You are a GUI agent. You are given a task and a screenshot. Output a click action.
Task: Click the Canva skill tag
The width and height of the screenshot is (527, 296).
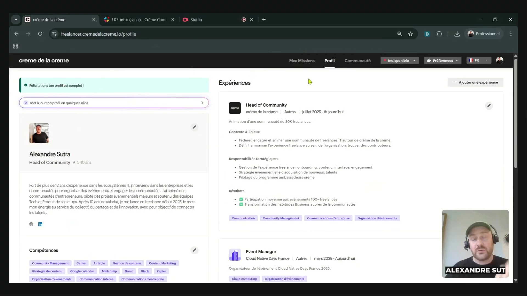click(81, 263)
